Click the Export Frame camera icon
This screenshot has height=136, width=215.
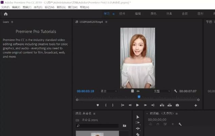[x=177, y=105]
